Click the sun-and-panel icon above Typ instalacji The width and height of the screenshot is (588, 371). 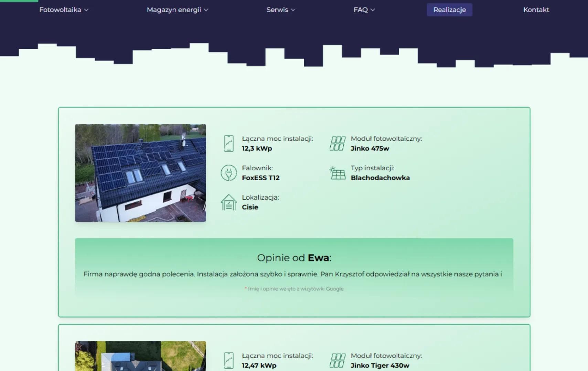[x=338, y=172]
